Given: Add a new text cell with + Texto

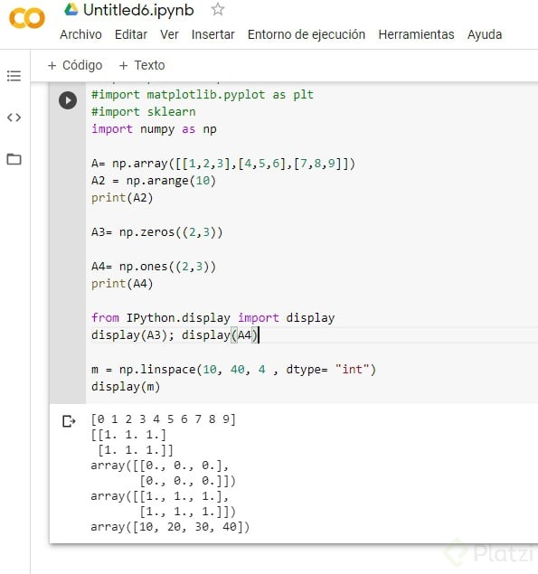Looking at the screenshot, I should click(x=142, y=65).
